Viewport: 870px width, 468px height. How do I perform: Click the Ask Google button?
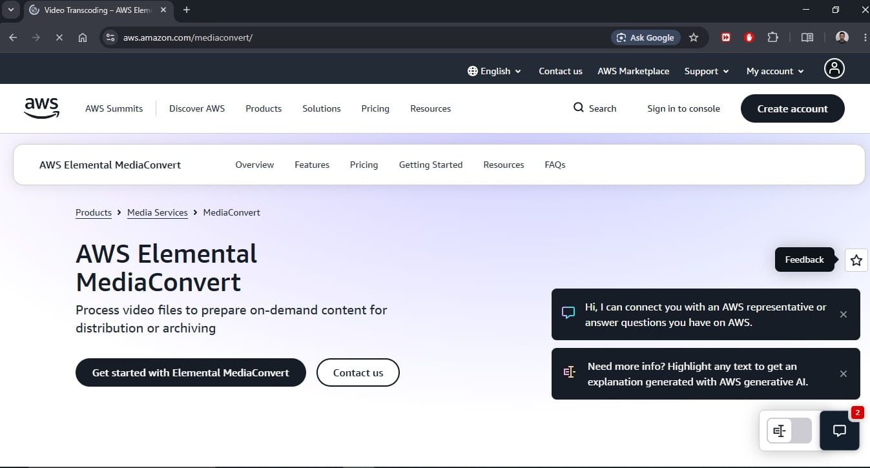645,37
